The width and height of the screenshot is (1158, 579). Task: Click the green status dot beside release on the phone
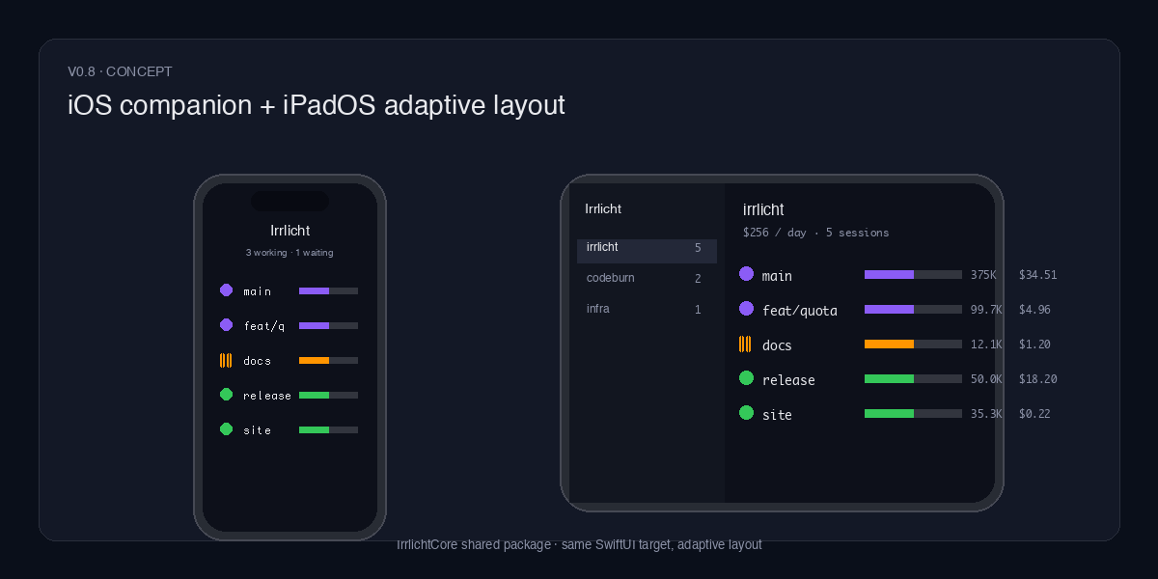point(226,394)
